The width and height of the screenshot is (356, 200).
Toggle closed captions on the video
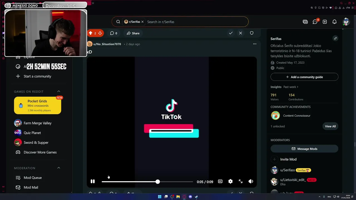pyautogui.click(x=220, y=181)
